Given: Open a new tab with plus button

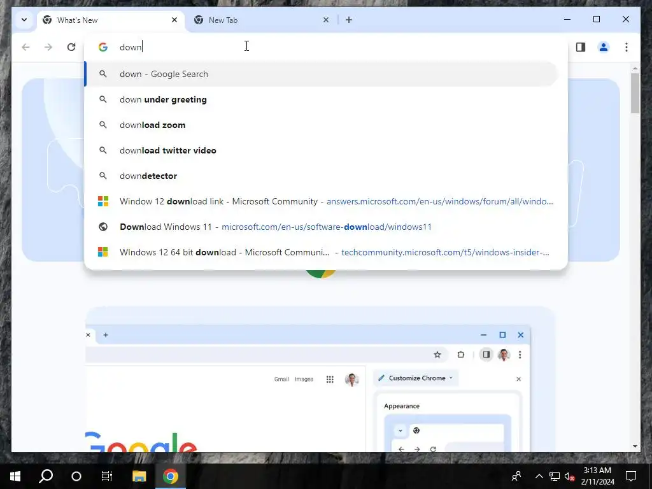Looking at the screenshot, I should 349,20.
